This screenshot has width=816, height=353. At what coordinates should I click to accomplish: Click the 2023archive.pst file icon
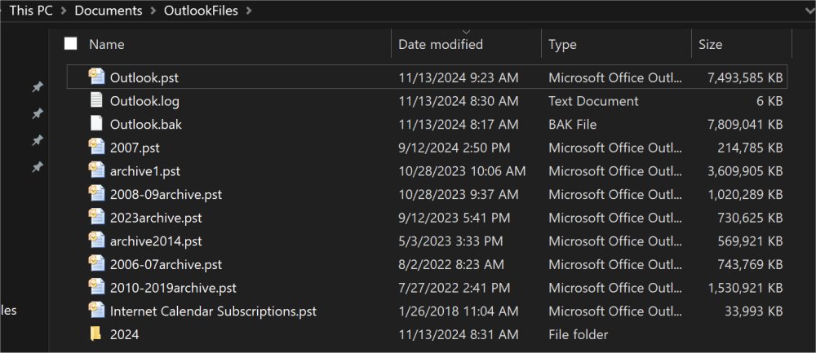pyautogui.click(x=97, y=217)
